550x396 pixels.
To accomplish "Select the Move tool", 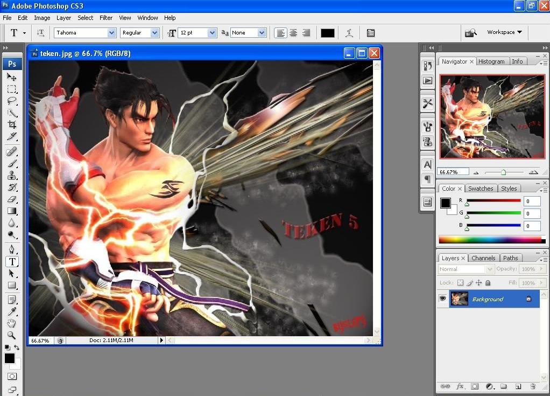I will 12,77.
